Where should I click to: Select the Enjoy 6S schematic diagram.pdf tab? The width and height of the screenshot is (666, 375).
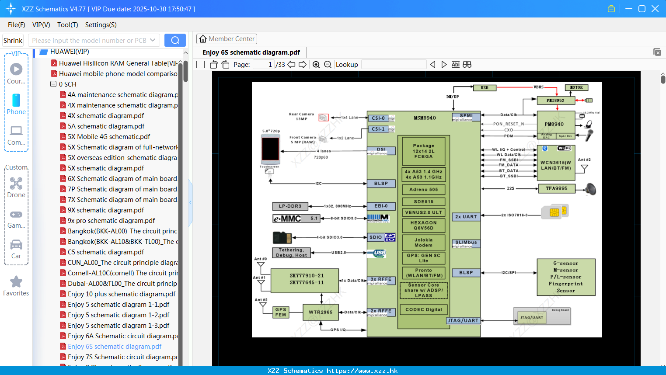pos(251,52)
